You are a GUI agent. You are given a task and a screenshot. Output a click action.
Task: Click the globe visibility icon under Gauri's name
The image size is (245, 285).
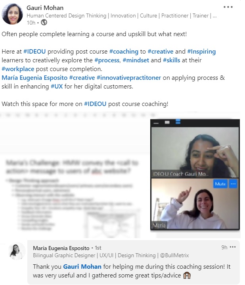click(x=44, y=23)
